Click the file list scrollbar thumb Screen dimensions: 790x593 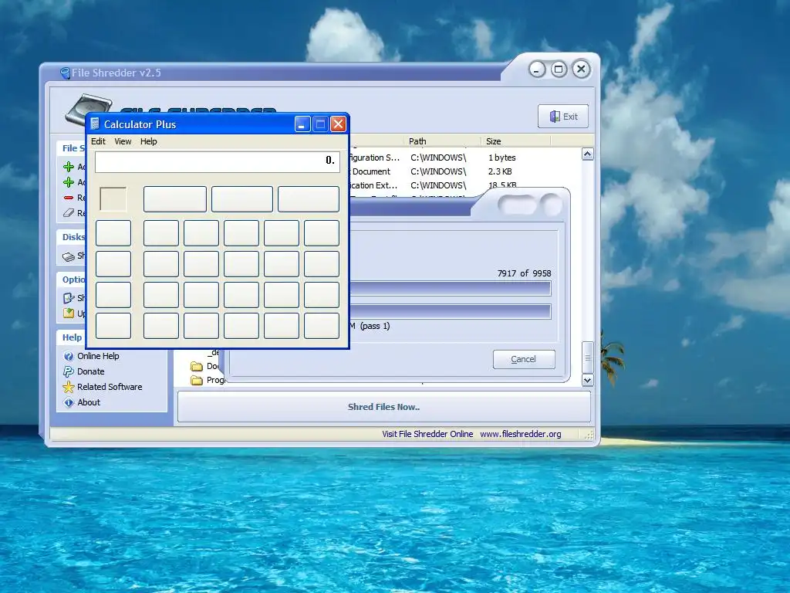(x=587, y=357)
